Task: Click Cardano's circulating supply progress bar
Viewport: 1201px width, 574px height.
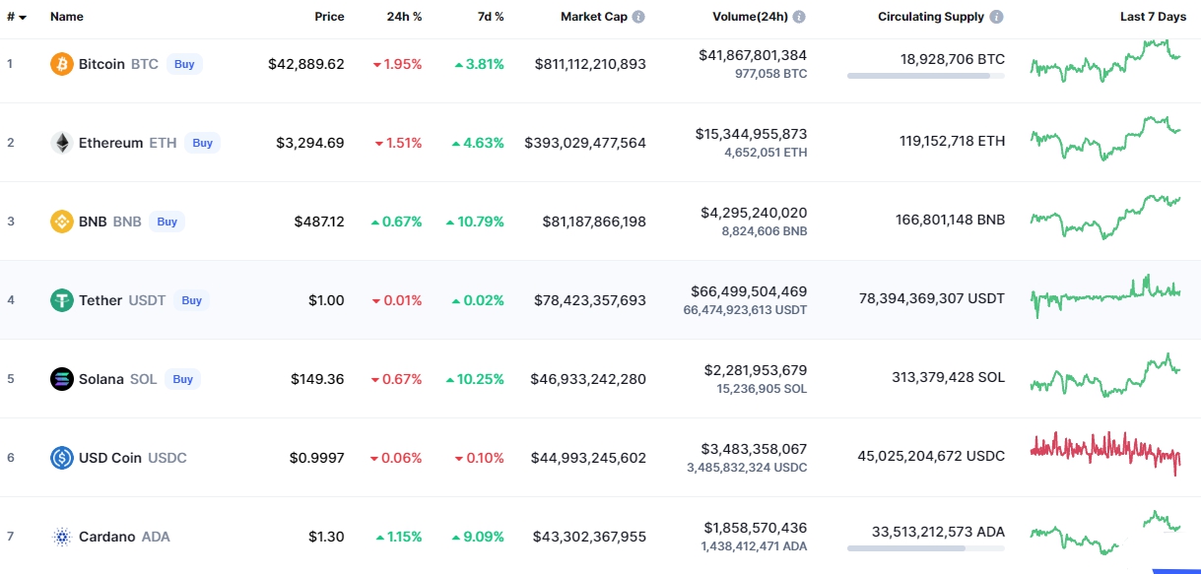Action: [x=926, y=547]
